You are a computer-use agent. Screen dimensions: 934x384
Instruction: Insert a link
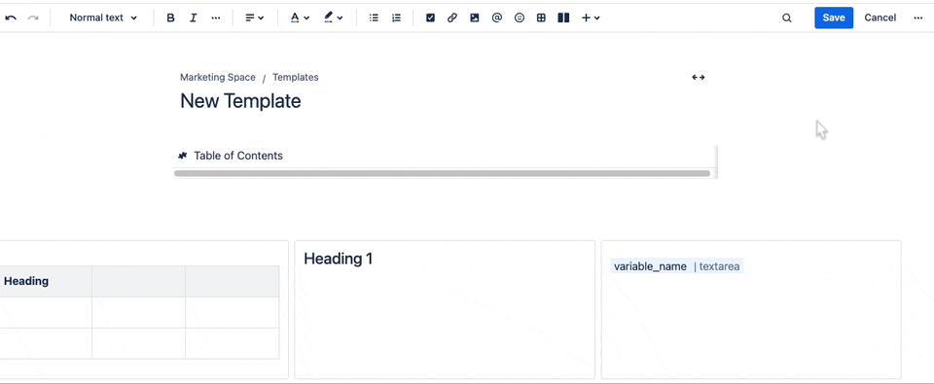click(x=452, y=17)
